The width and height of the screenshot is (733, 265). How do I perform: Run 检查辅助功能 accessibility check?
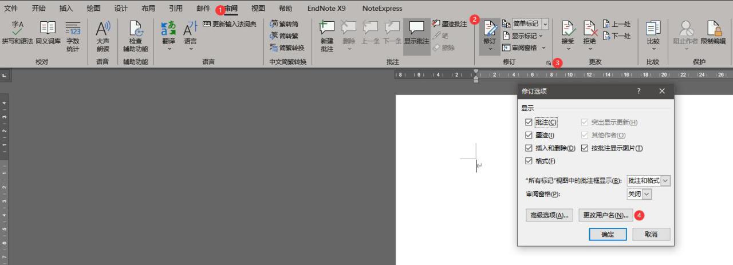click(135, 35)
